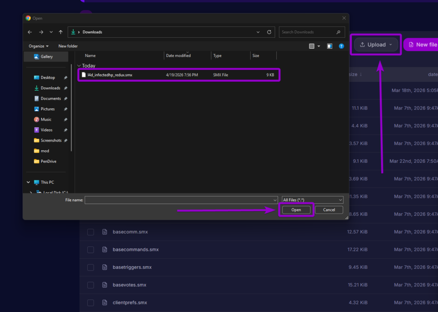Collapse the Today file group

[80, 65]
